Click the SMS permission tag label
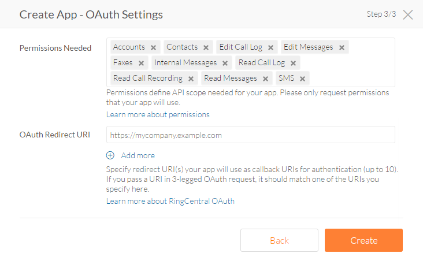 pyautogui.click(x=286, y=79)
